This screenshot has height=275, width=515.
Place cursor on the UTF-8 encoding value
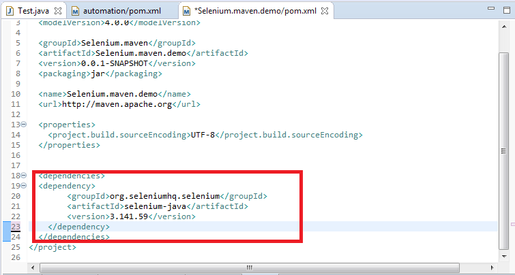[201, 135]
